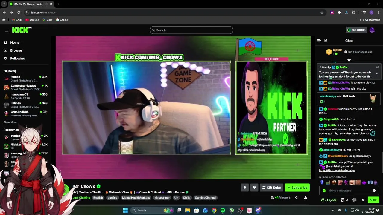Open Lbhnes channel in Following list
Image resolution: width=383 pixels, height=215 pixels.
25,105
